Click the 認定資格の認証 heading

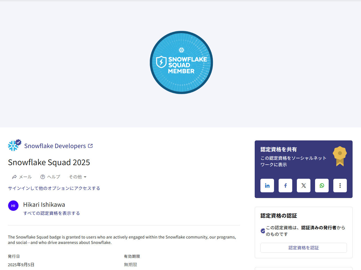(279, 216)
